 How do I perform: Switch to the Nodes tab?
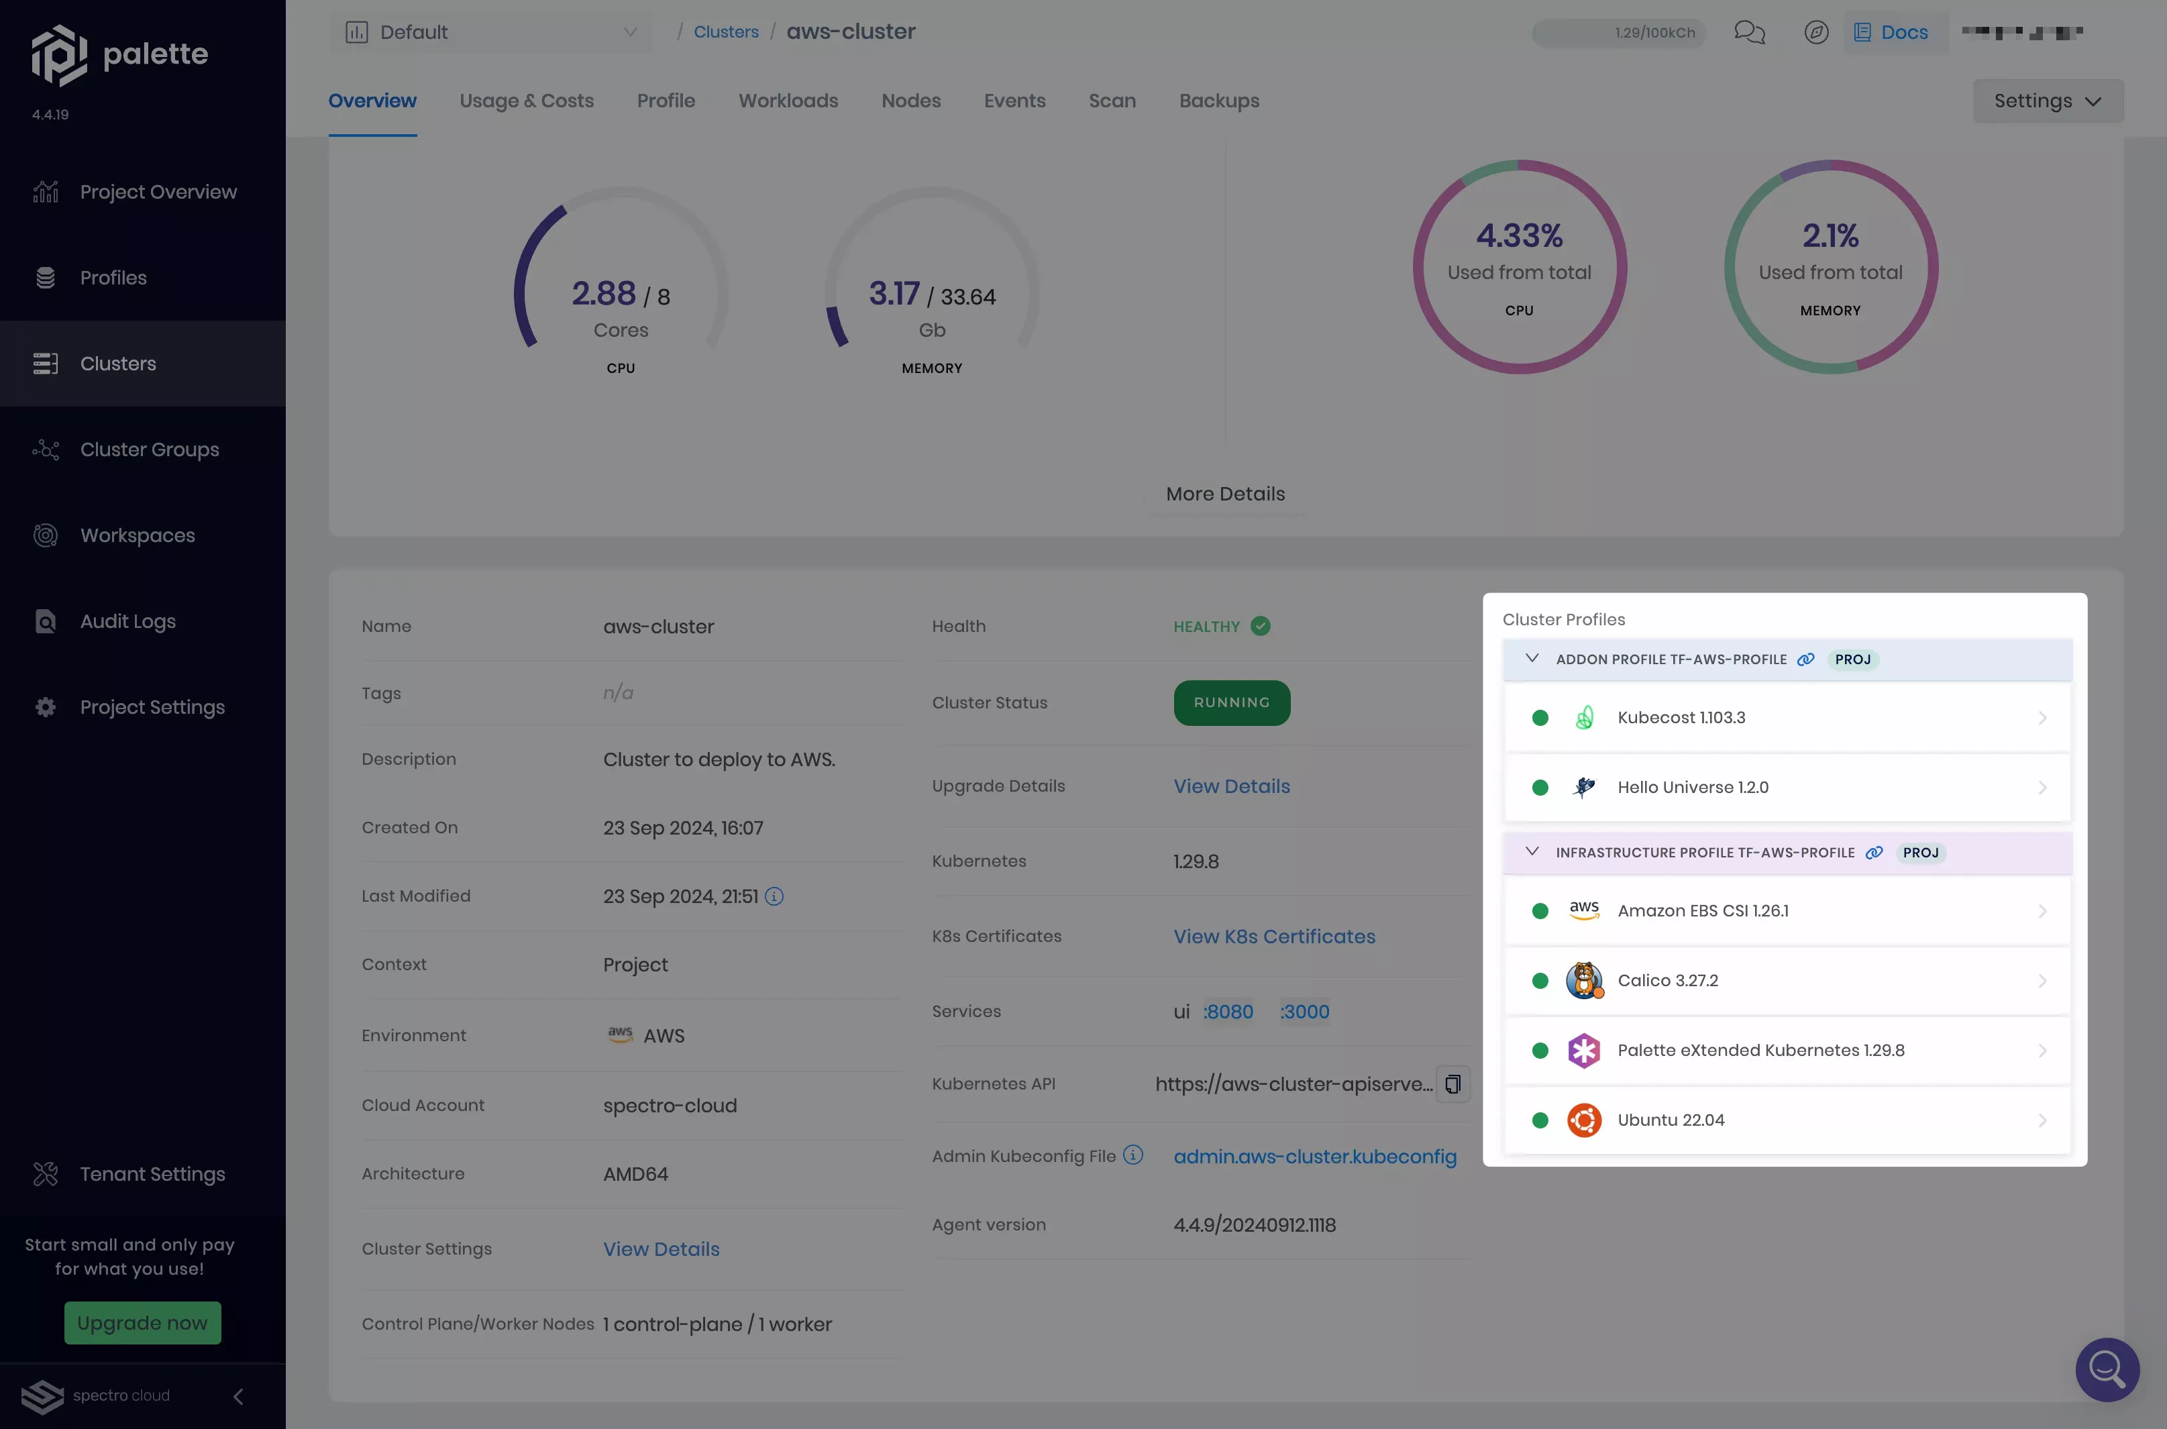point(910,101)
